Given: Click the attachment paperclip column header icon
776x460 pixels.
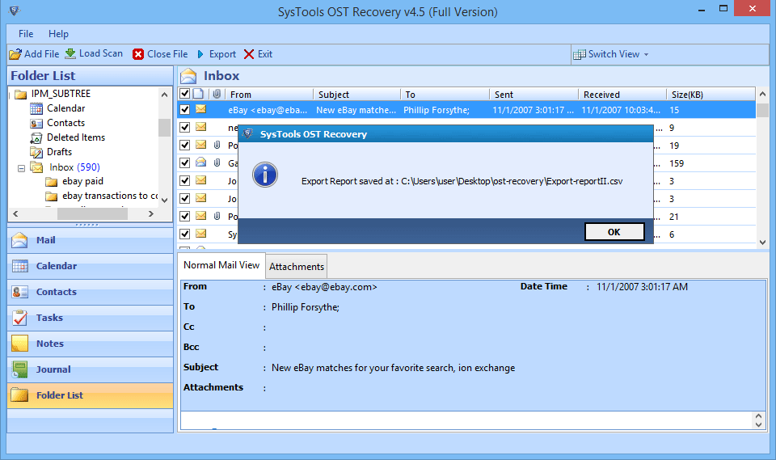Looking at the screenshot, I should (217, 94).
